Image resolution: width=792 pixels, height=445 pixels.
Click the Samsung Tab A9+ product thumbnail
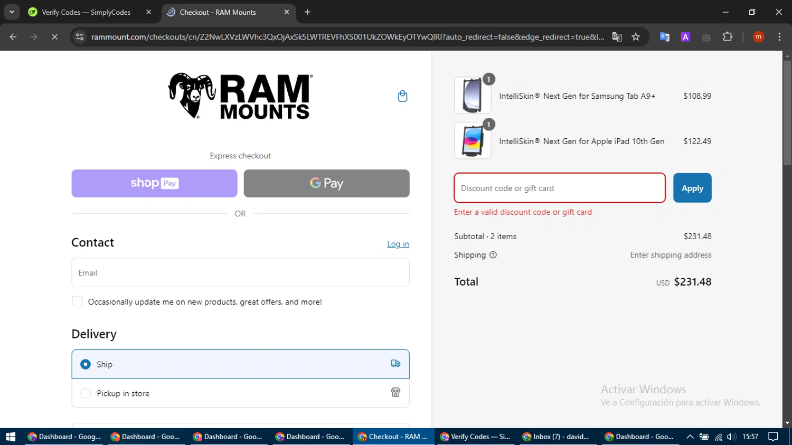pos(473,96)
